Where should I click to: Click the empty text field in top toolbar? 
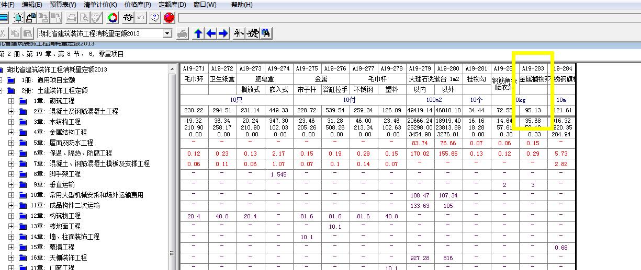pos(409,18)
